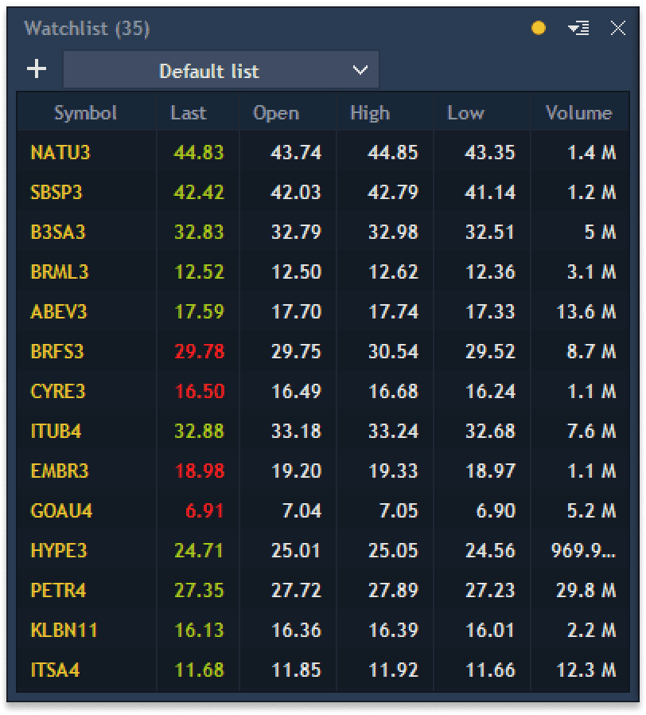The width and height of the screenshot is (646, 715).
Task: Sort by High column header
Action: tap(370, 113)
